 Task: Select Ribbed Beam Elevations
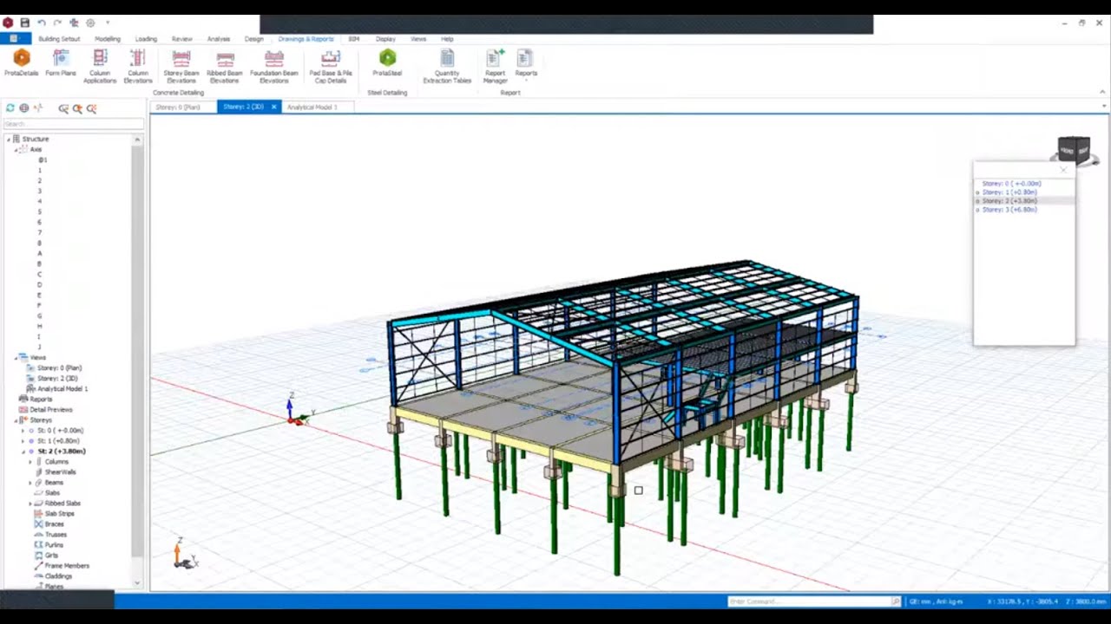pos(225,66)
